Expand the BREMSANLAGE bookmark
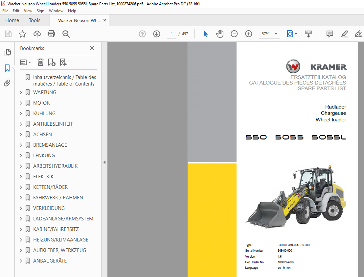 [x=21, y=145]
